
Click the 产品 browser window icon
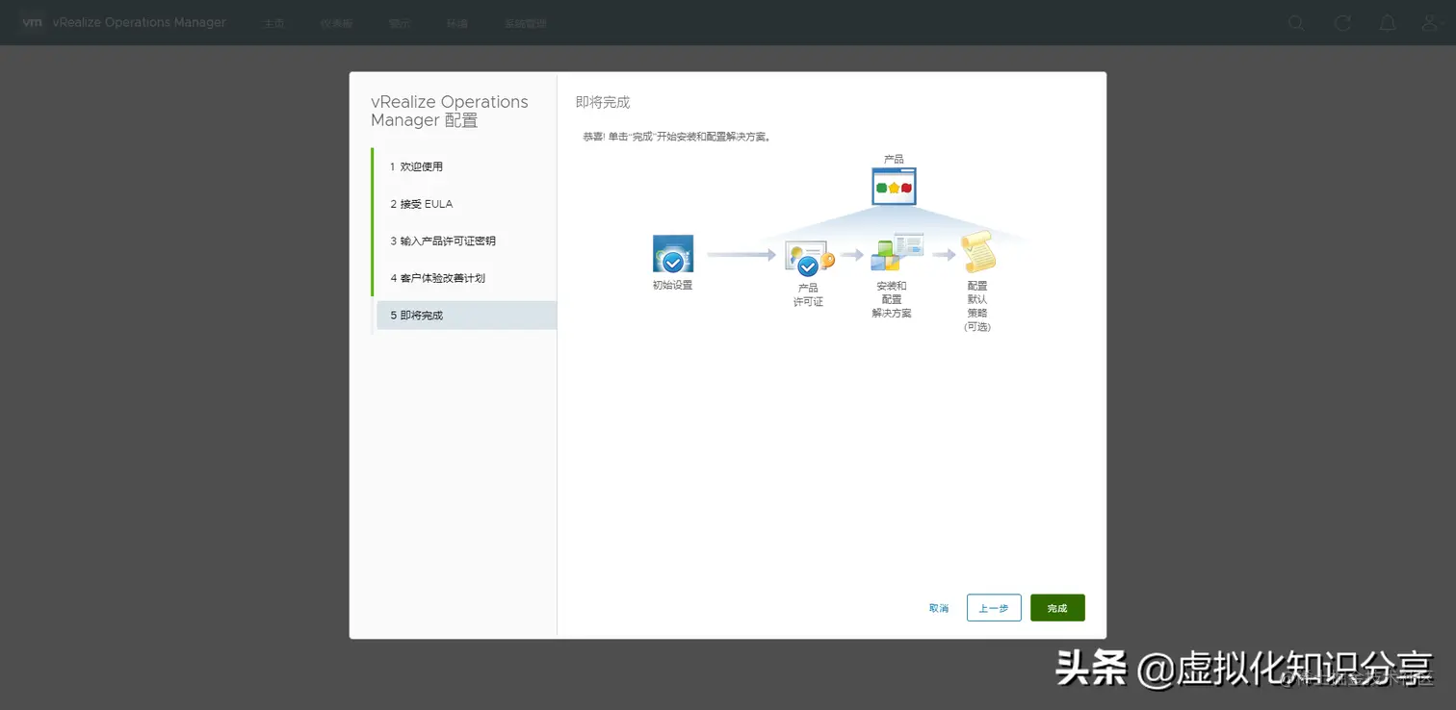point(893,188)
